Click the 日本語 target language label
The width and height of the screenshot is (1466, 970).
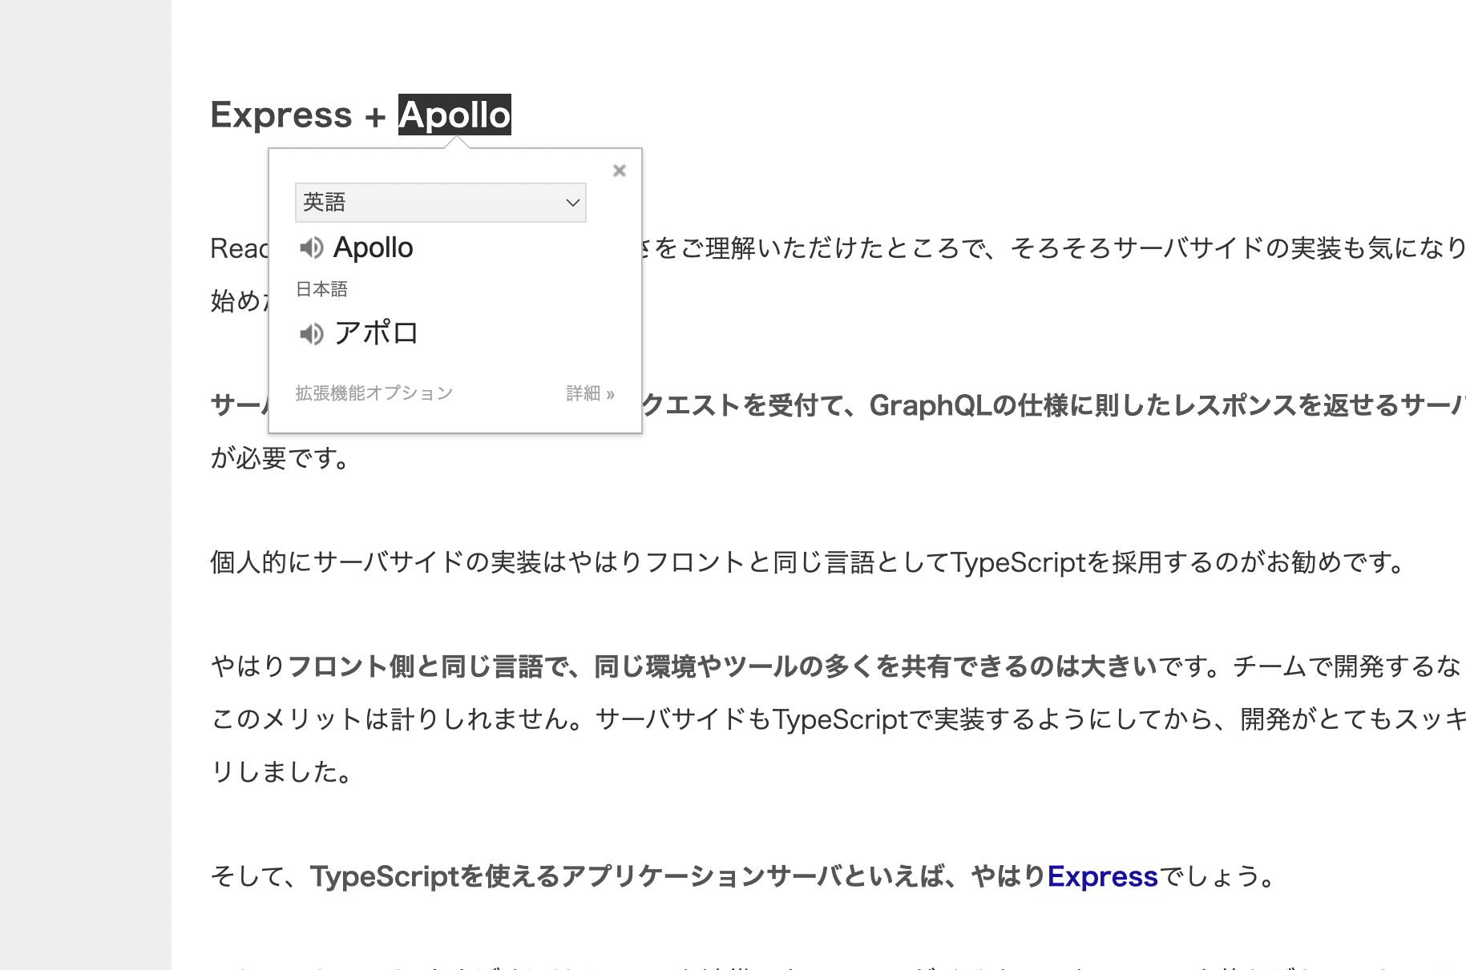321,289
